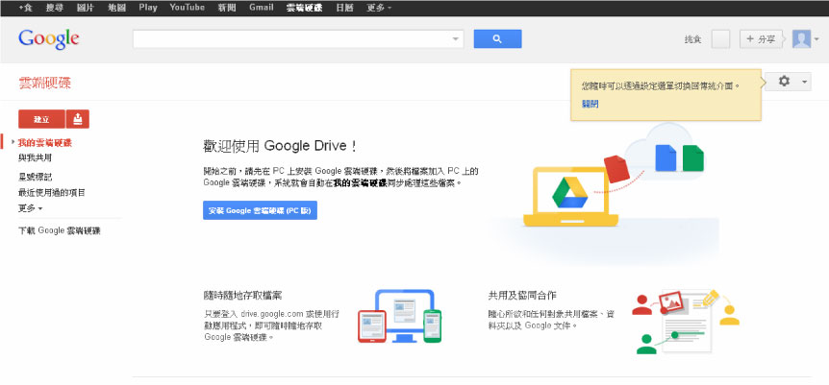Select 星號標記 in the sidebar
The height and width of the screenshot is (385, 829).
(x=35, y=177)
